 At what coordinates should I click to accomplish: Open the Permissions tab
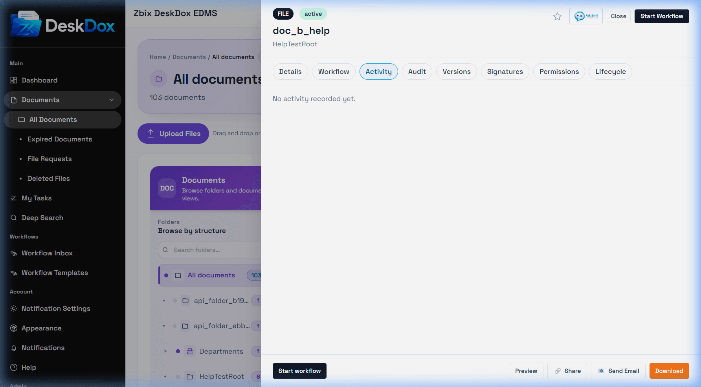tap(559, 72)
